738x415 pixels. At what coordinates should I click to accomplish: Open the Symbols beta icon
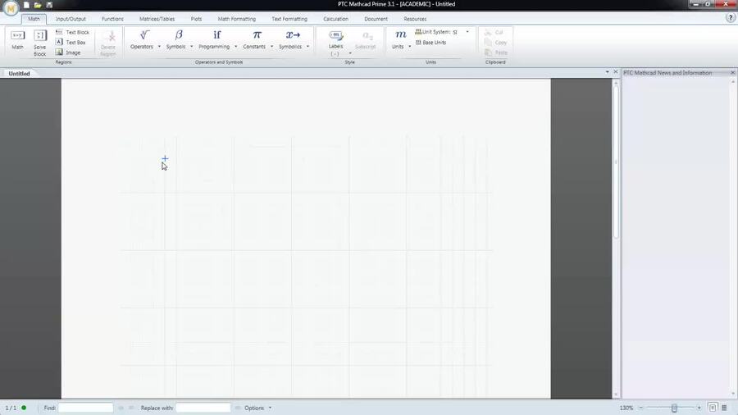tap(179, 35)
